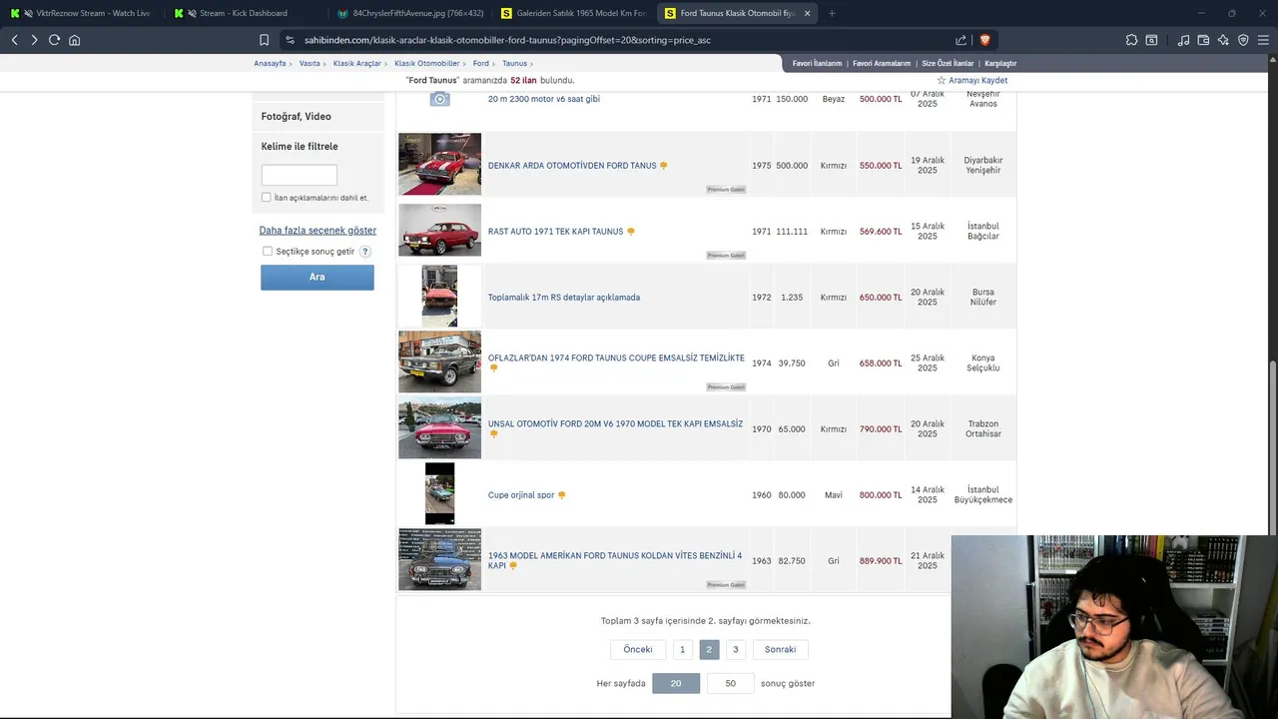
Task: Open thumbnail of Cupe orjinal spor listing
Action: pos(439,493)
